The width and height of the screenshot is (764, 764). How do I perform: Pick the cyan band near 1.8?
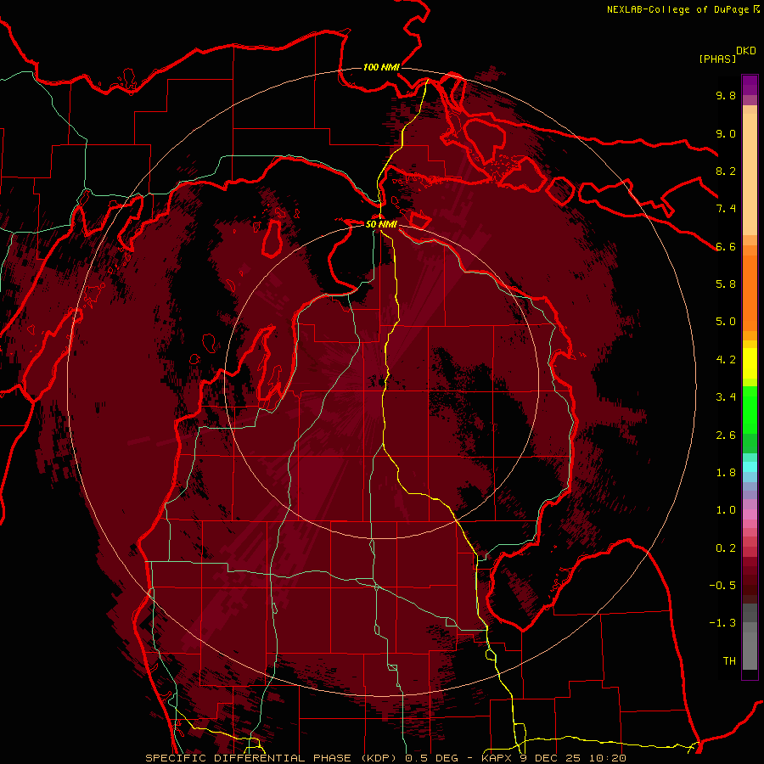coord(750,467)
